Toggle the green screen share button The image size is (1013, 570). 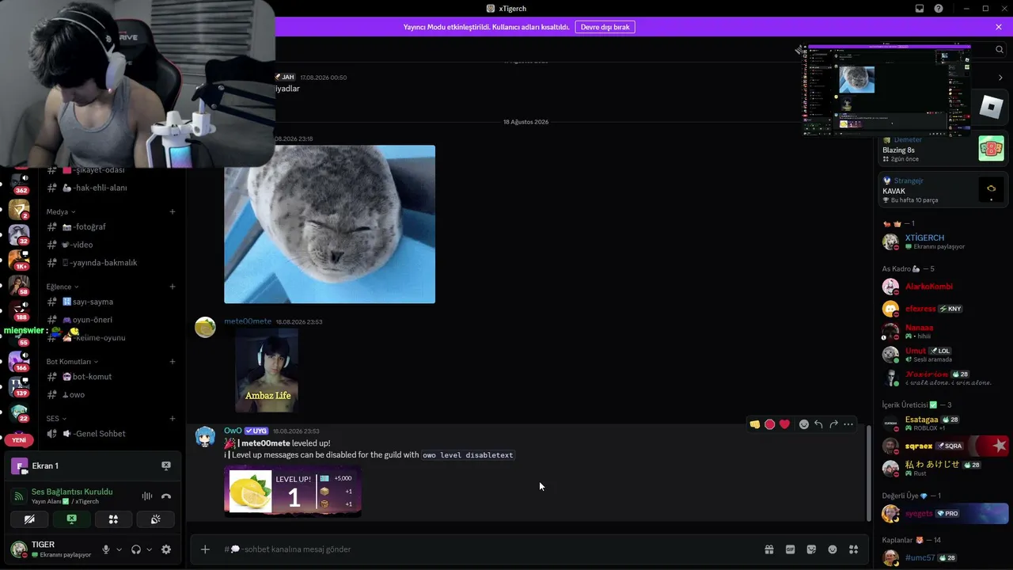pos(72,519)
